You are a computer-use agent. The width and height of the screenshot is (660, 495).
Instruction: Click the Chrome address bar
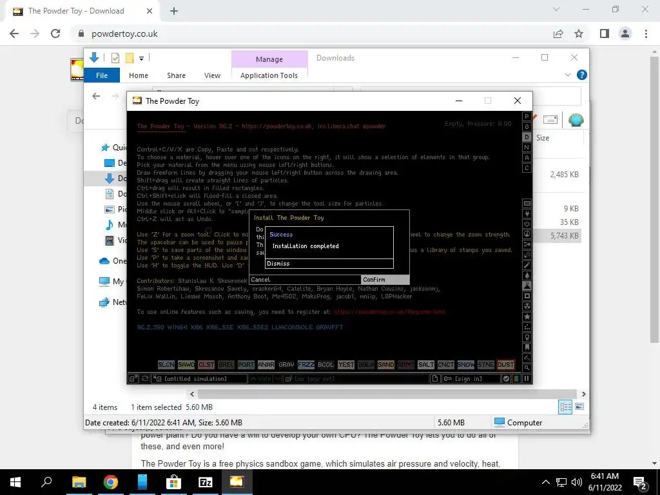click(x=311, y=34)
